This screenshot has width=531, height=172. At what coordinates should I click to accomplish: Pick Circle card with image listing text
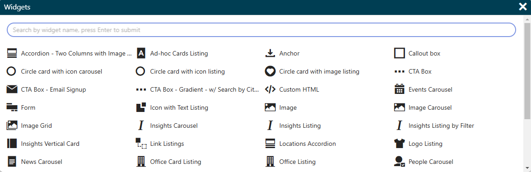click(x=319, y=71)
